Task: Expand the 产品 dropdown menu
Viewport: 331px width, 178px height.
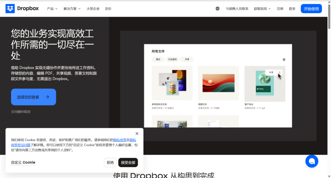Action: (x=52, y=9)
